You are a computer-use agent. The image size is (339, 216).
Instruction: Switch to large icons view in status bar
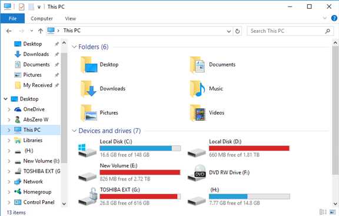click(333, 212)
